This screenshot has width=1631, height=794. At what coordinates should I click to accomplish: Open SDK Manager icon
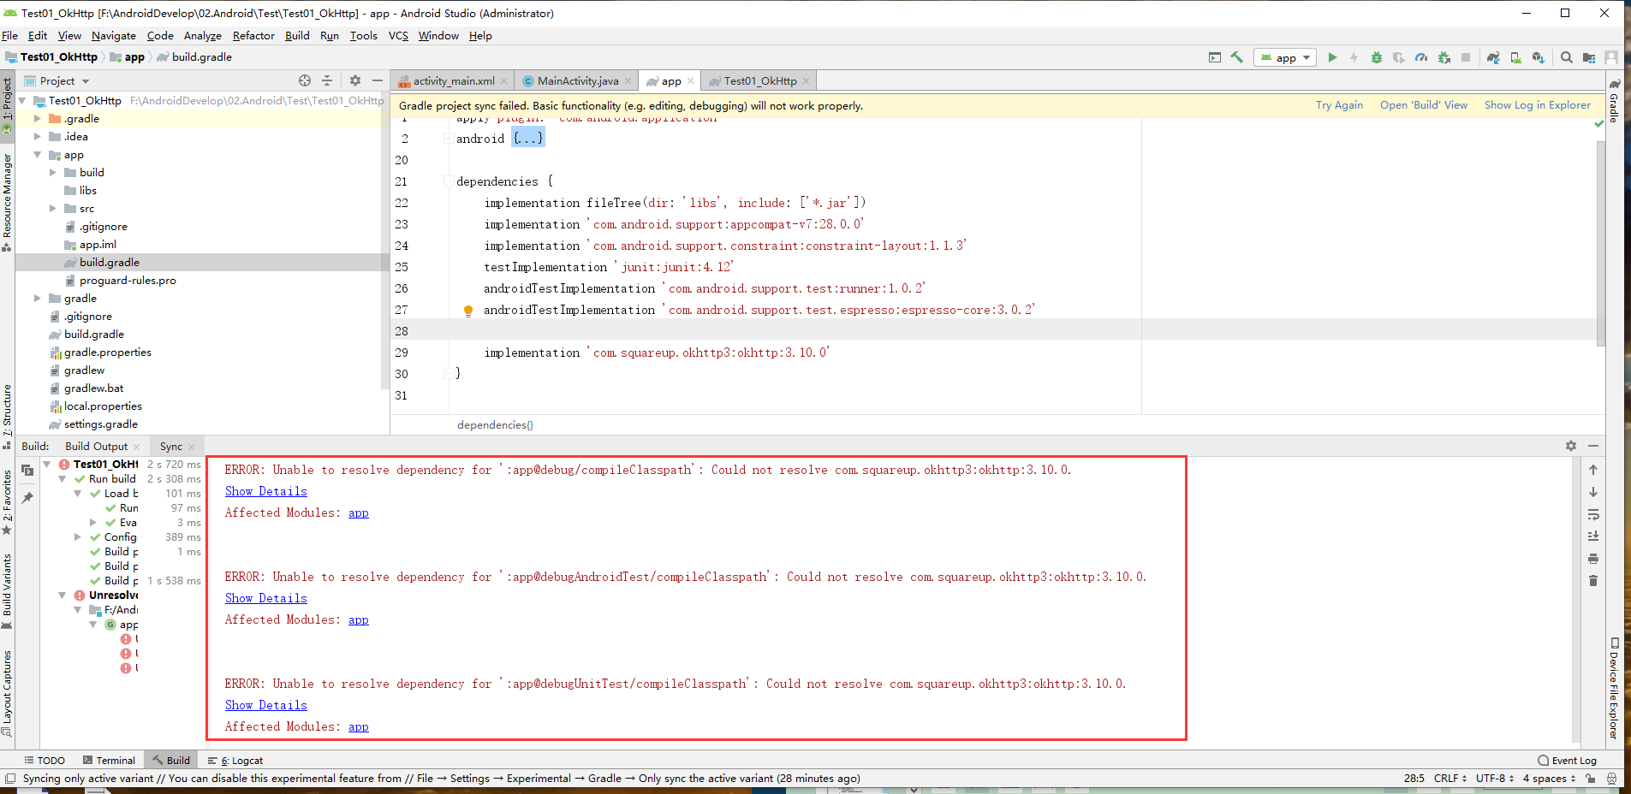[x=1539, y=57]
